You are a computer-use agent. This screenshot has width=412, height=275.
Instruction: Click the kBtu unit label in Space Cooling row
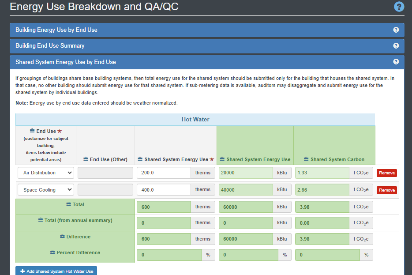tap(282, 189)
